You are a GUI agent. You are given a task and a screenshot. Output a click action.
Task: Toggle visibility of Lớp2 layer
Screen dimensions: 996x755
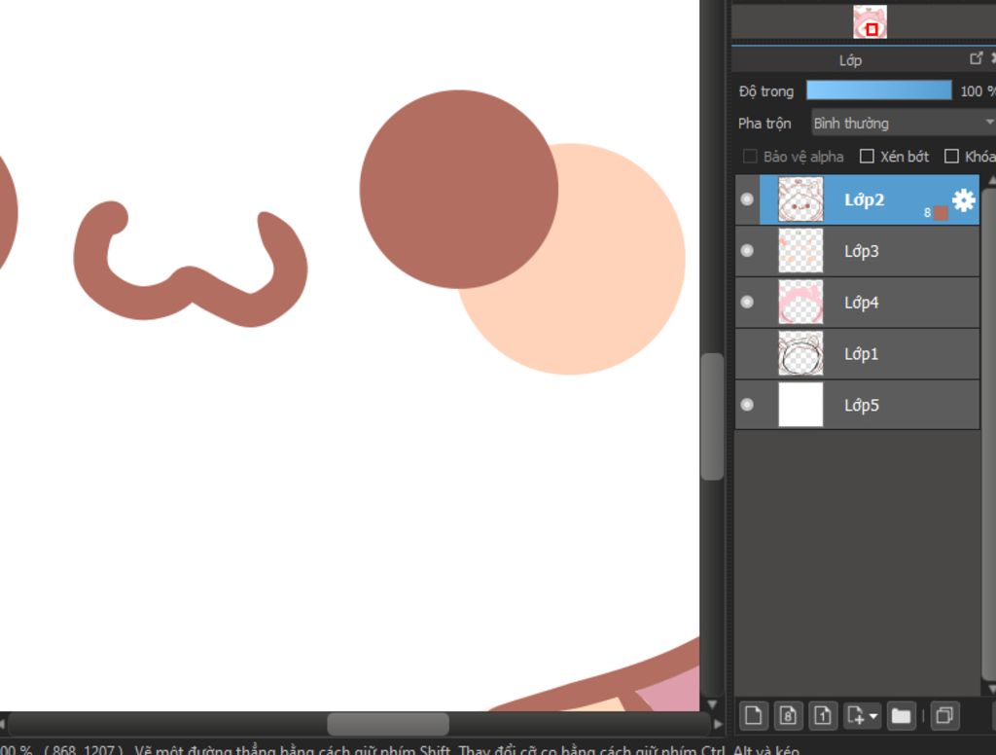747,199
